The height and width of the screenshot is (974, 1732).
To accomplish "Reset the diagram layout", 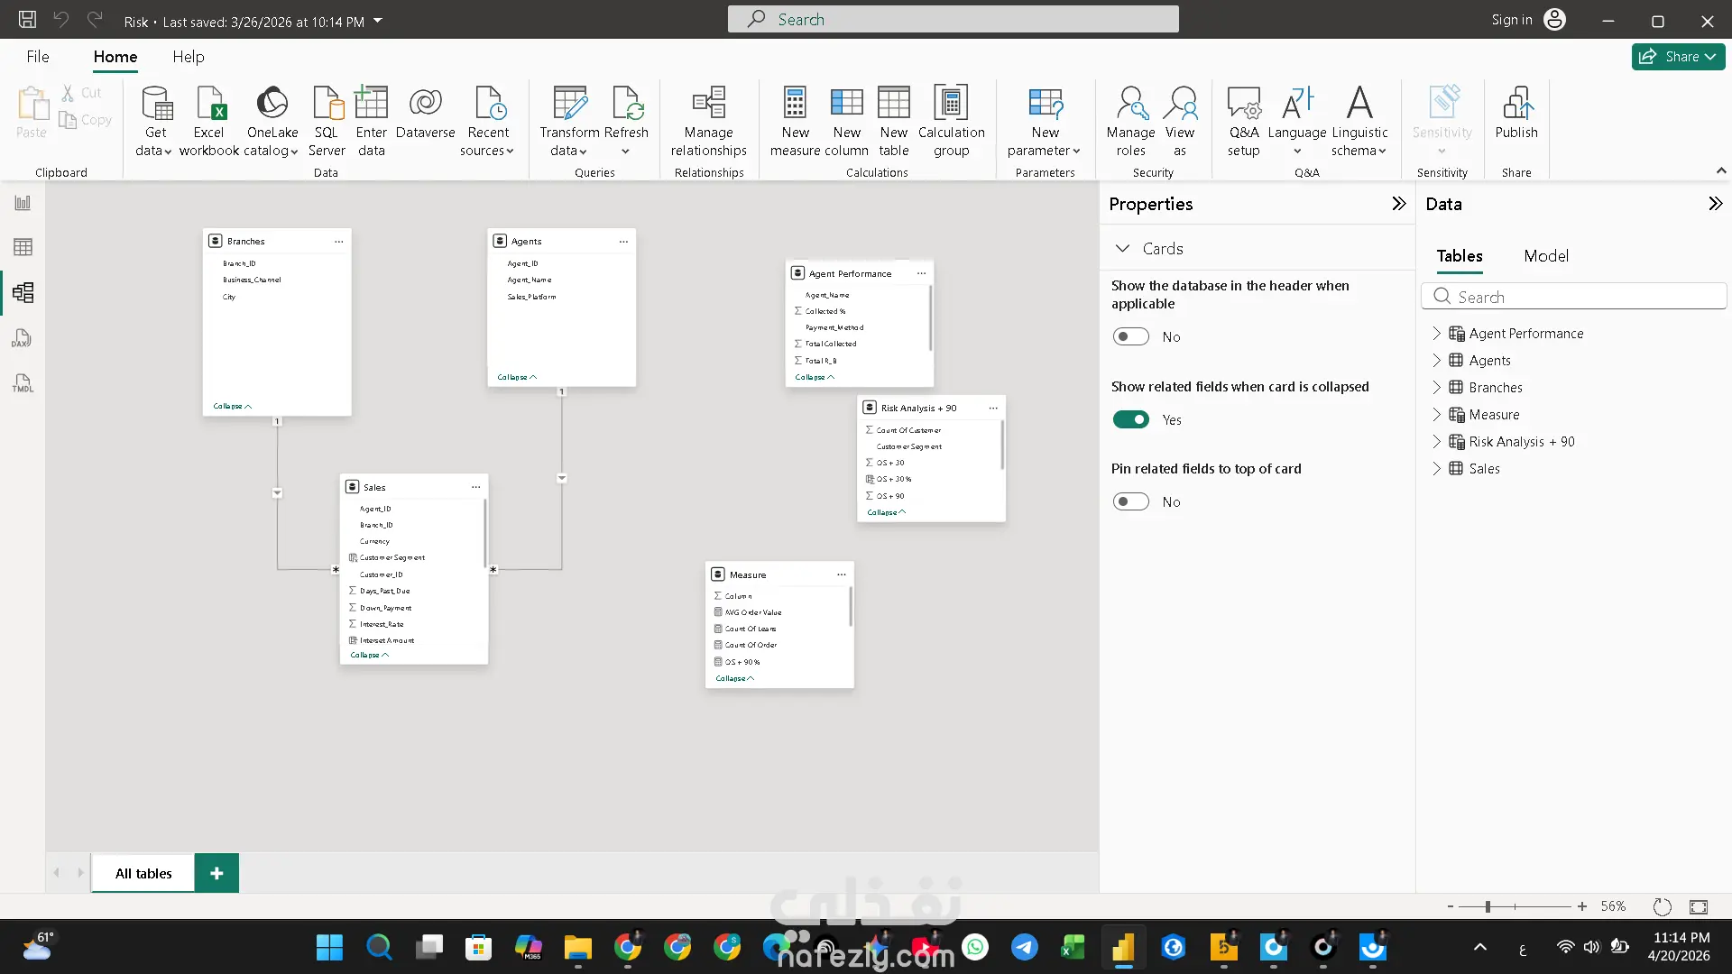I will [x=1662, y=906].
